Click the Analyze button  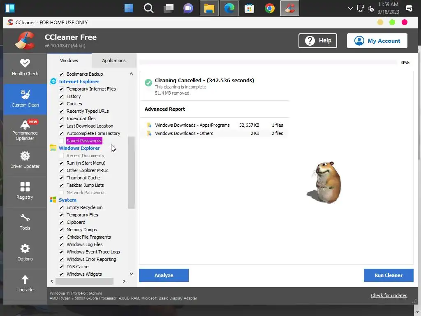click(164, 275)
